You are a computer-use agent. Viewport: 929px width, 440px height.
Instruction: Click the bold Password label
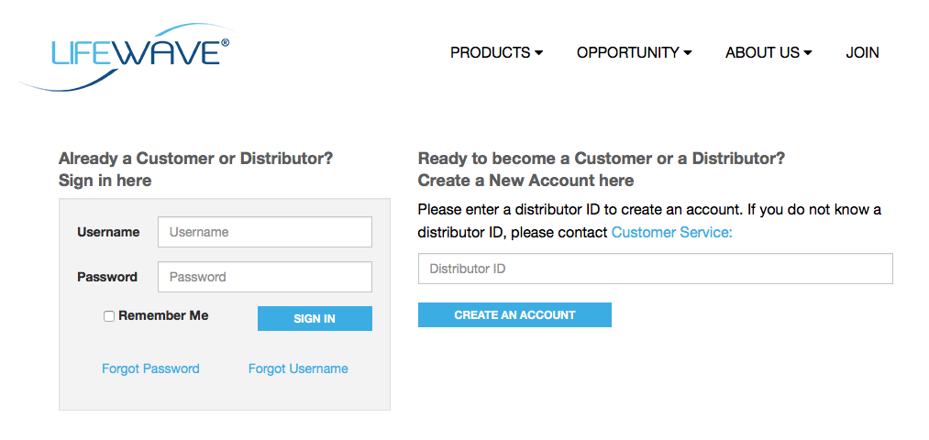pyautogui.click(x=107, y=277)
